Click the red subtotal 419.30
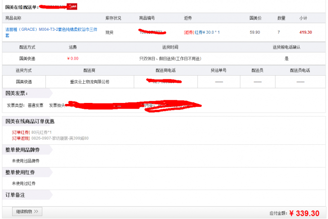The width and height of the screenshot is (328, 219). pos(305,32)
